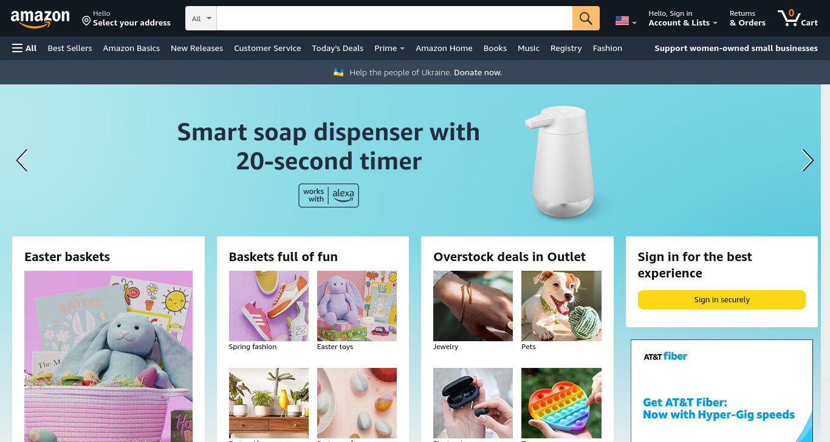The height and width of the screenshot is (442, 830).
Task: Click the works with Alexa badge
Action: click(329, 195)
